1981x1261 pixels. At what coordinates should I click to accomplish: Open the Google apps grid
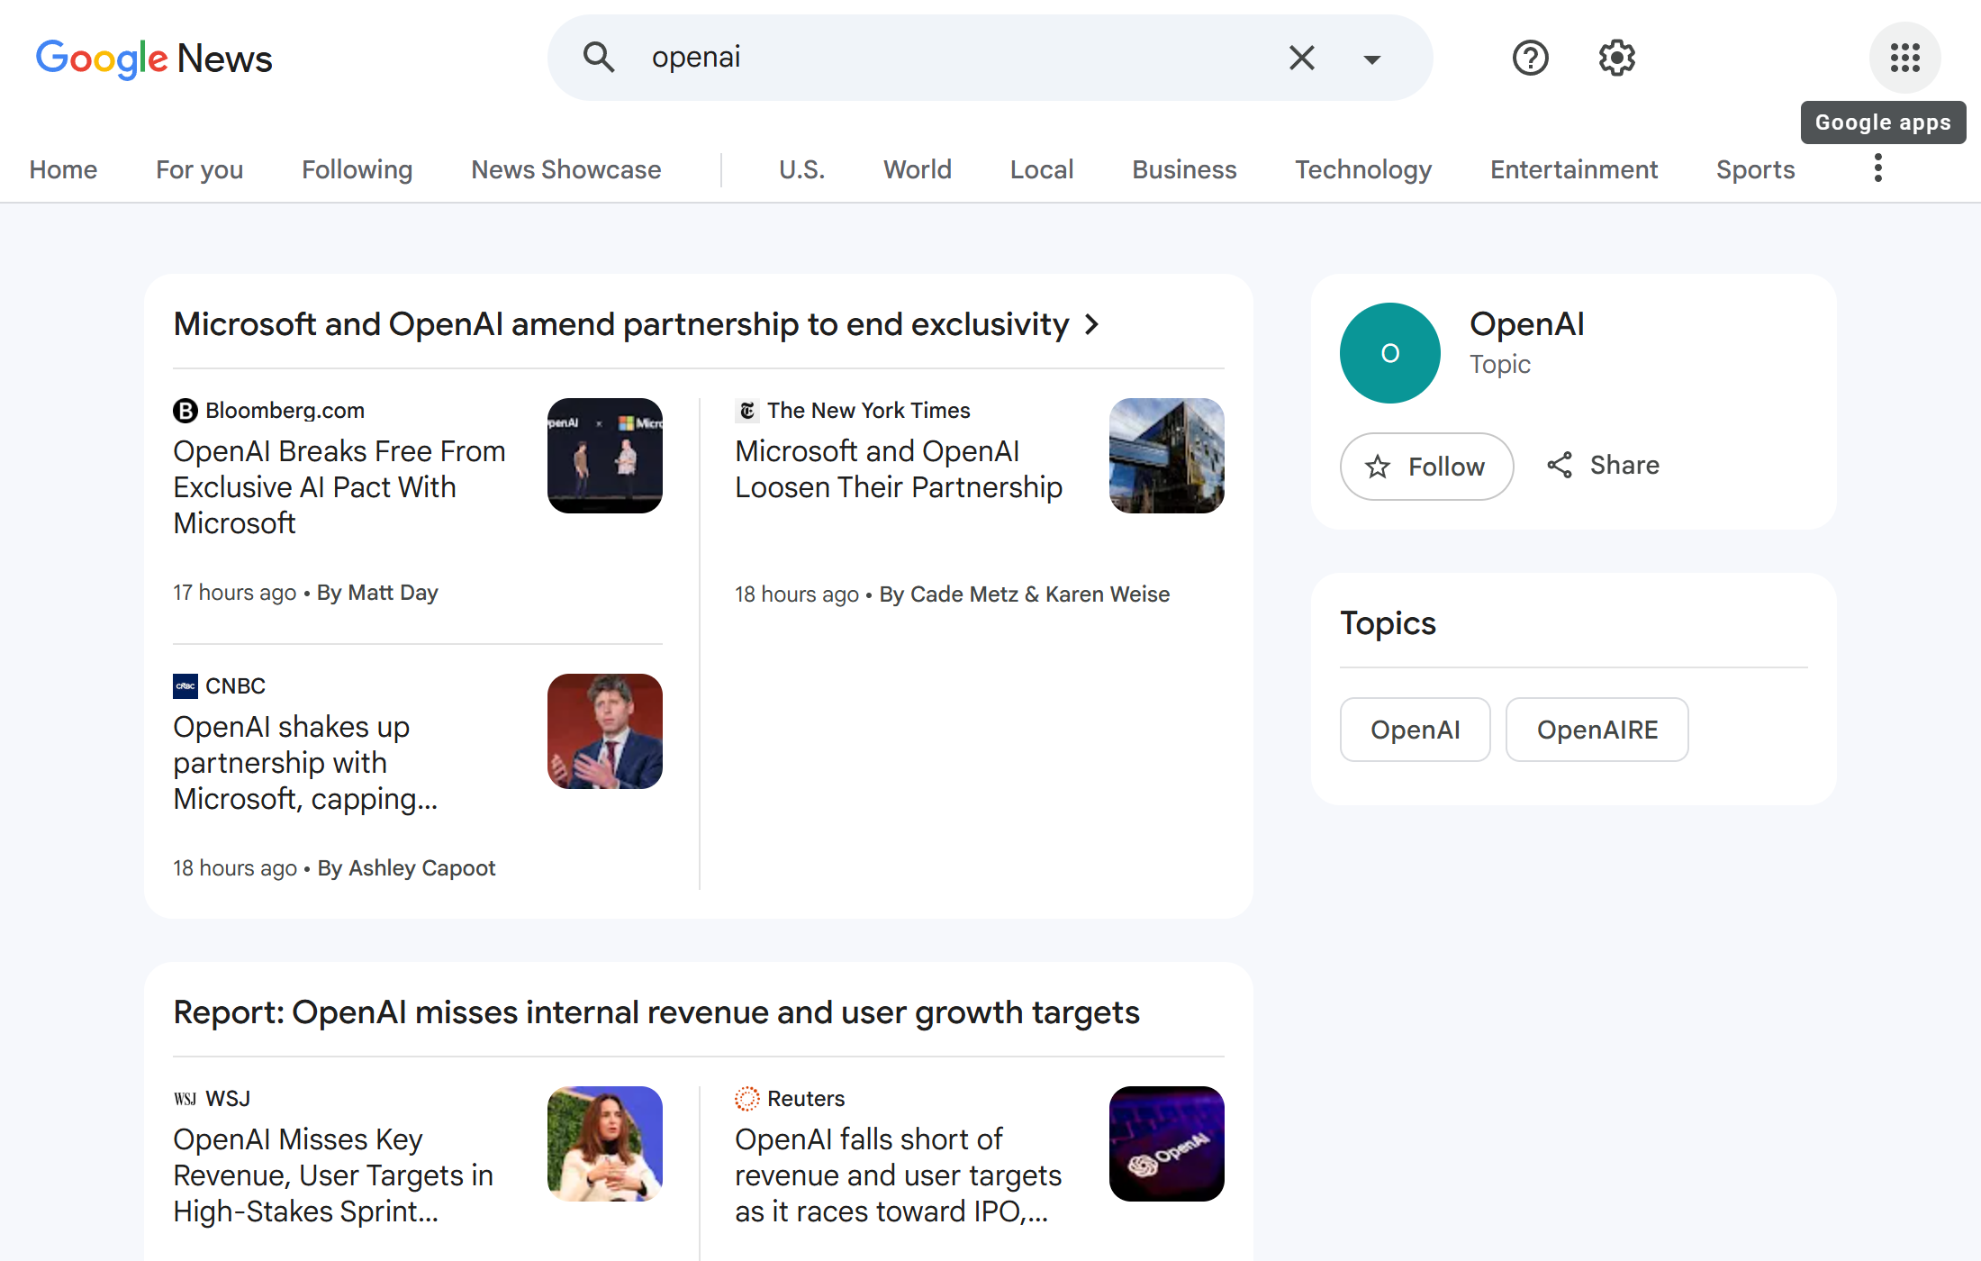1904,58
